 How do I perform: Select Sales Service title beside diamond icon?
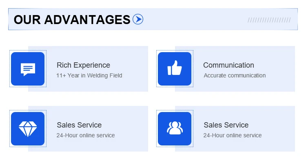79,125
